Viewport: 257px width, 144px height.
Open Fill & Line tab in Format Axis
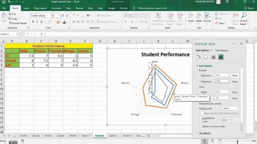click(x=198, y=57)
